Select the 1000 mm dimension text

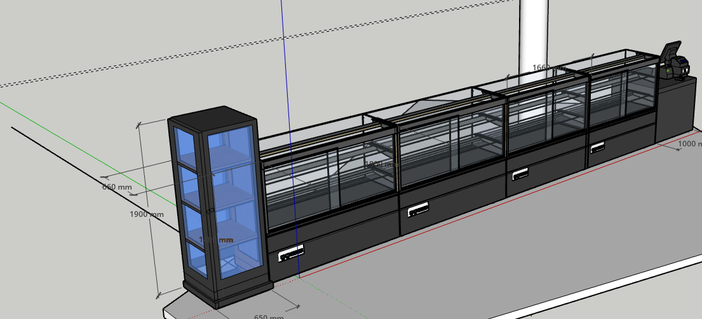point(690,144)
